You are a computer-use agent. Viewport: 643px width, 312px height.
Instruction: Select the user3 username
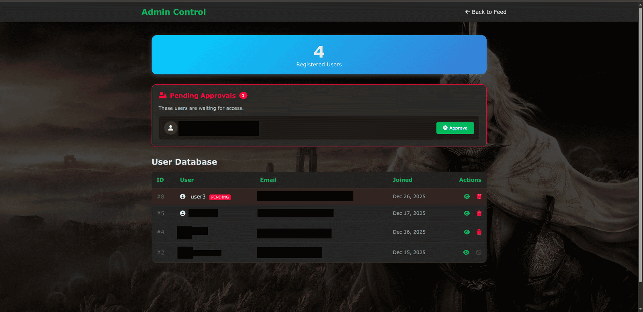coord(198,197)
